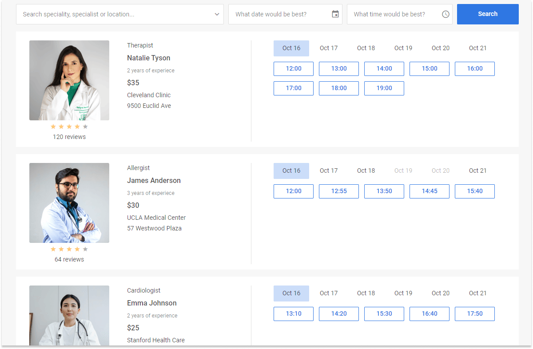
Task: Click the 'Allergist' speciality label
Action: pos(139,168)
